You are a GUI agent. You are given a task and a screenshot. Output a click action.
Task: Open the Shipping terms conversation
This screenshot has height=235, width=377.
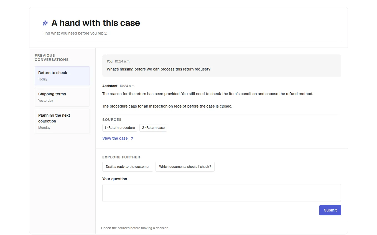pyautogui.click(x=62, y=97)
